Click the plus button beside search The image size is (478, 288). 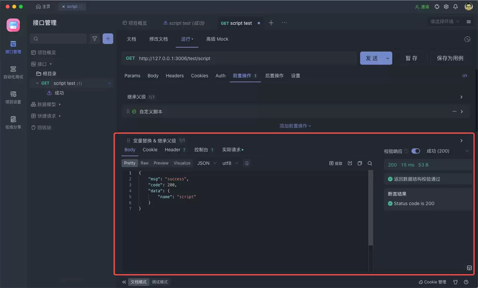click(108, 38)
